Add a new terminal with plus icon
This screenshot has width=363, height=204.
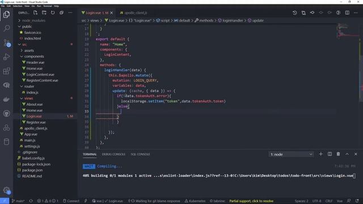click(x=320, y=154)
